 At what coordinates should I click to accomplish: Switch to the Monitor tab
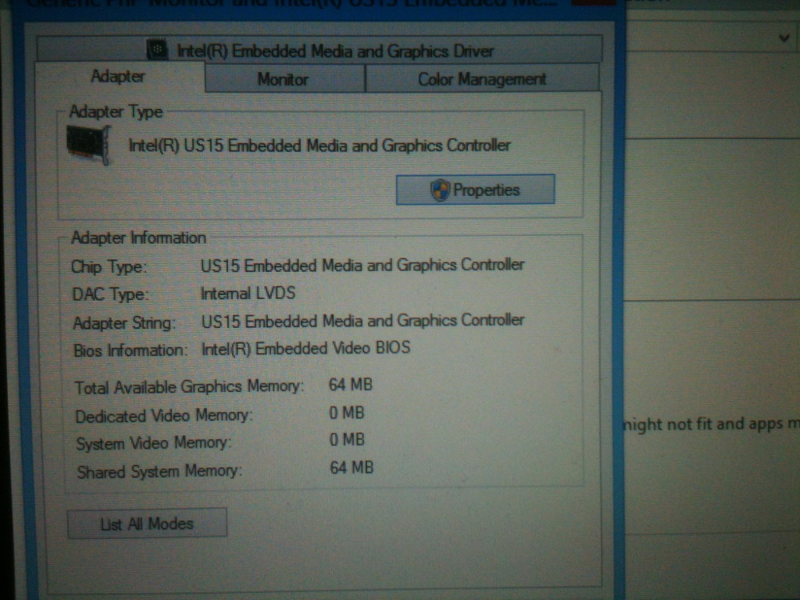(x=284, y=79)
